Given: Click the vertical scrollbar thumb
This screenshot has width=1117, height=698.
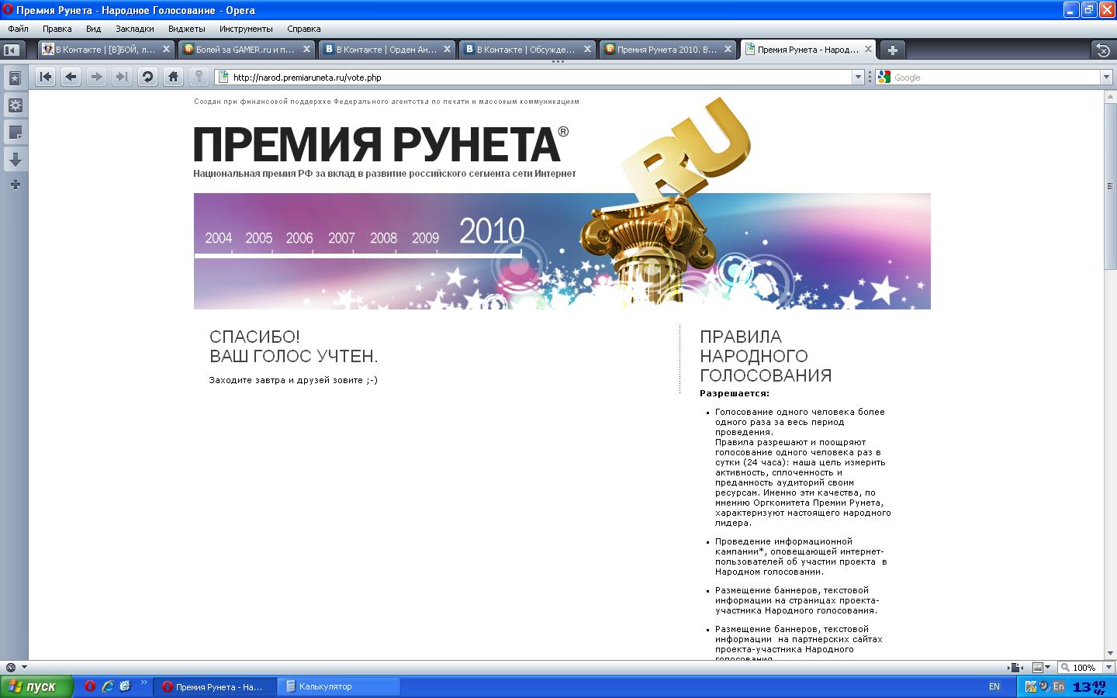Looking at the screenshot, I should [1110, 185].
